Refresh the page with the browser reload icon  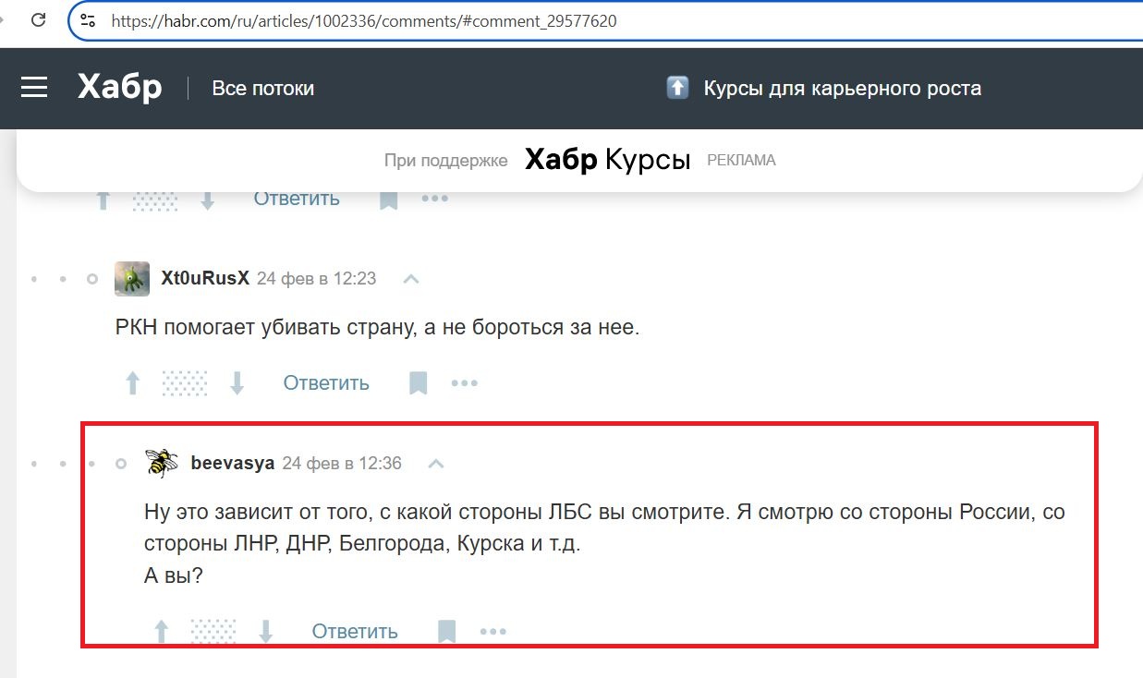tap(38, 19)
